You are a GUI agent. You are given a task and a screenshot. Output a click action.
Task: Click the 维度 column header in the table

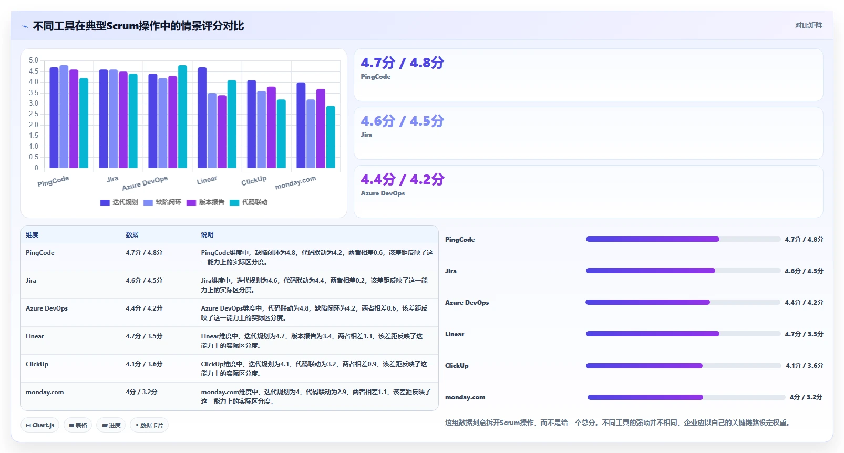32,235
